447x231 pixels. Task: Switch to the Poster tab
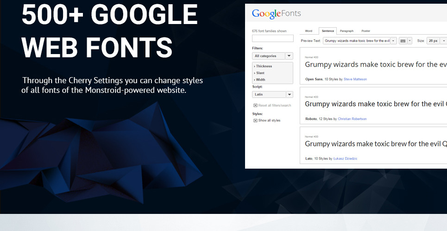(x=366, y=31)
